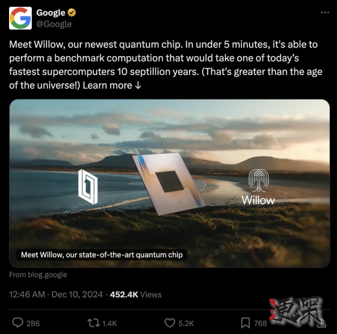Click the 5.2K likes count
337x334 pixels.
point(186,323)
